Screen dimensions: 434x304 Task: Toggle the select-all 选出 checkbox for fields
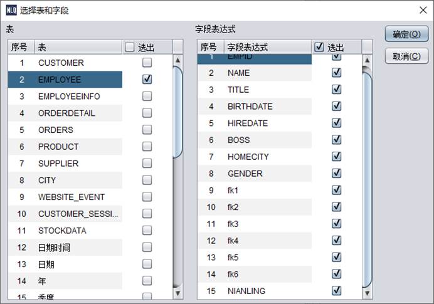319,47
